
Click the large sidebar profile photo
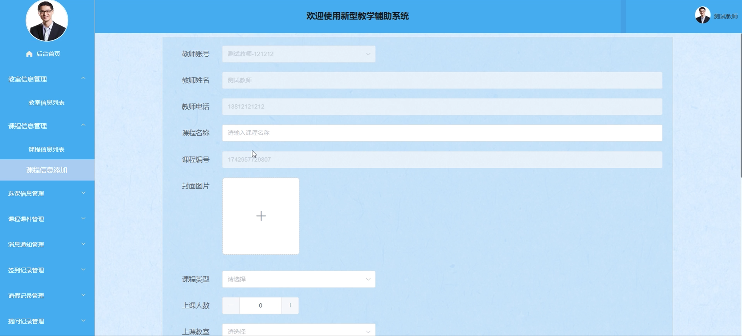click(x=47, y=21)
